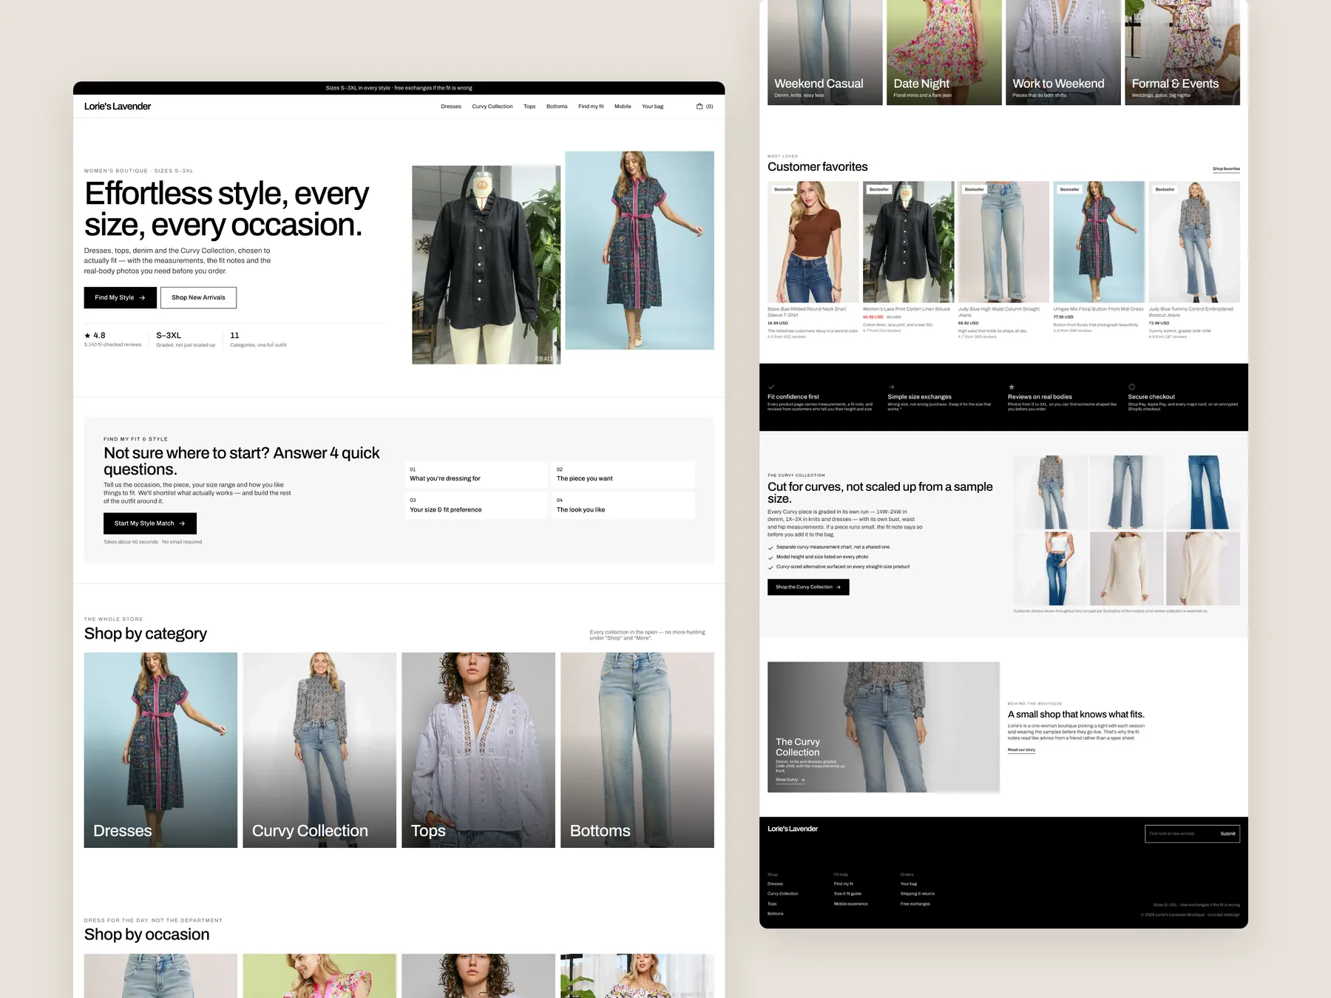Open footer Mobile experience link
The height and width of the screenshot is (998, 1331).
(851, 904)
